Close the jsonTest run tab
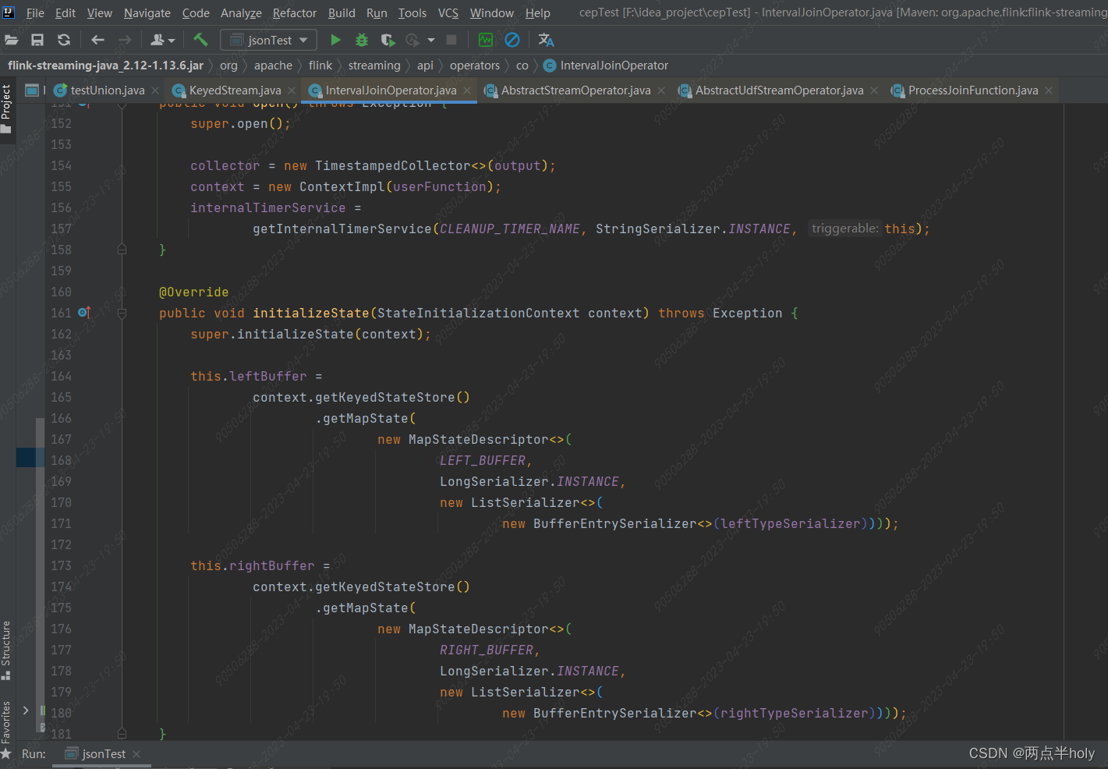 (136, 754)
